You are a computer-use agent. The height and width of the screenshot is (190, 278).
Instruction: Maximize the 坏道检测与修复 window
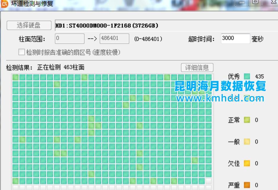coord(255,2)
